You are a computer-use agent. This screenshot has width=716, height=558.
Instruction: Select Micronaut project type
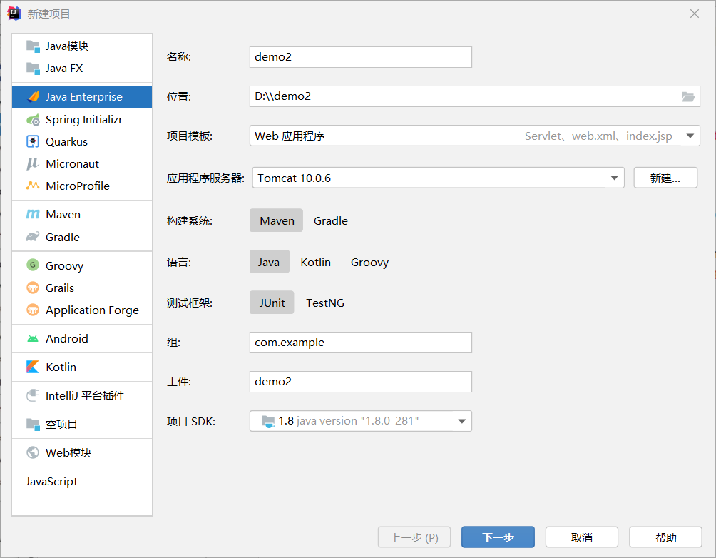82,163
